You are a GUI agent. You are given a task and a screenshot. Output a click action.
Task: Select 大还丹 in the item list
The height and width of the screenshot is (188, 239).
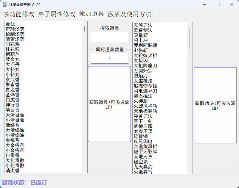click(x=13, y=64)
